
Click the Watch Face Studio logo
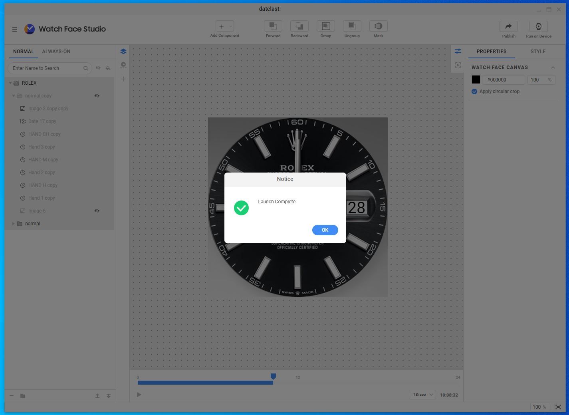(x=30, y=29)
